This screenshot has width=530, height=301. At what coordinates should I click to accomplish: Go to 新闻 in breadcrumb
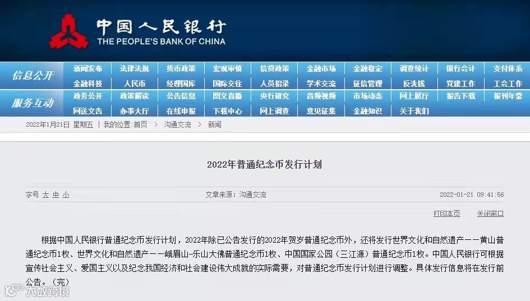[215, 124]
